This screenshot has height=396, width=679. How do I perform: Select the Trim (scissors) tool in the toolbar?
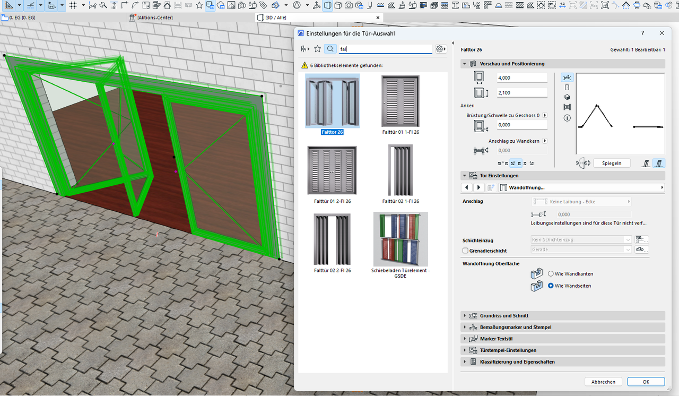[93, 5]
